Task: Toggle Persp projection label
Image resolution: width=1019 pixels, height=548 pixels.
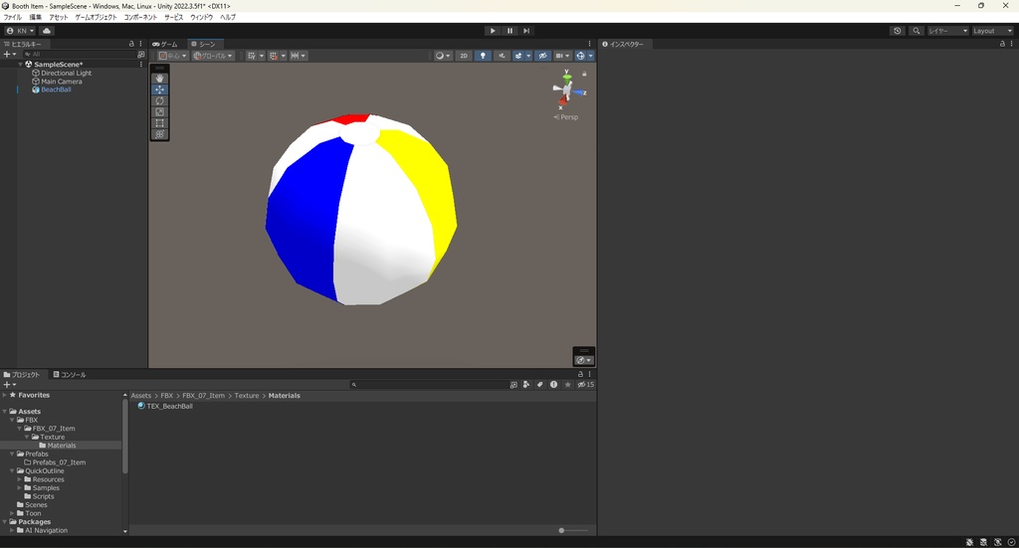Action: coord(566,117)
